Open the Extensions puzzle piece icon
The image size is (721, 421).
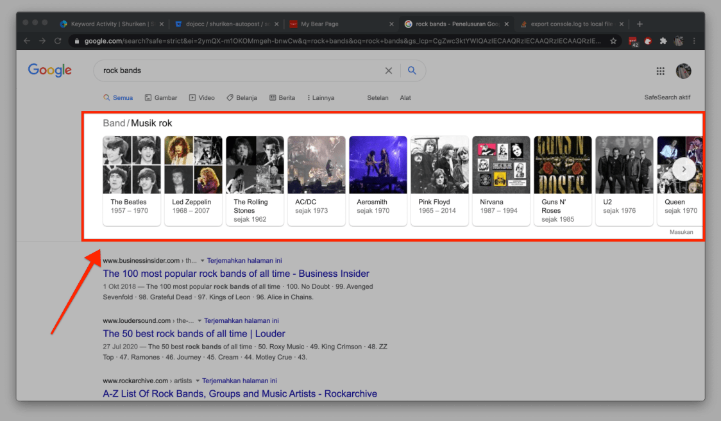tap(663, 41)
